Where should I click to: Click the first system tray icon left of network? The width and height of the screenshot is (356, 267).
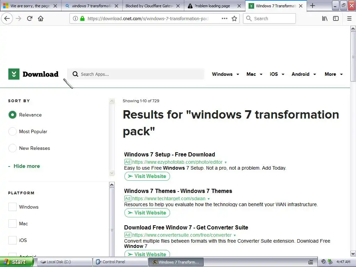[x=324, y=262]
